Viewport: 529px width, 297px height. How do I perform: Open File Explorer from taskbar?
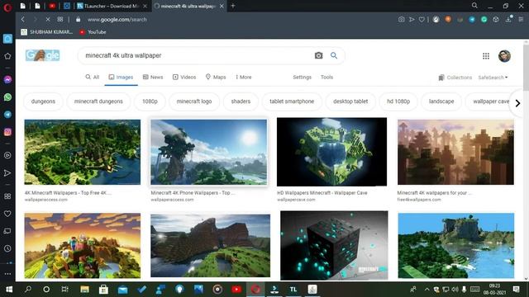point(84,290)
